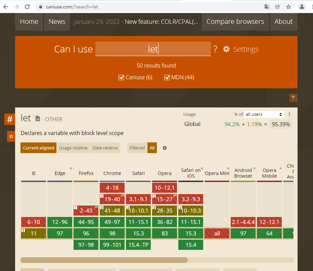Click the let feature title

point(26,118)
